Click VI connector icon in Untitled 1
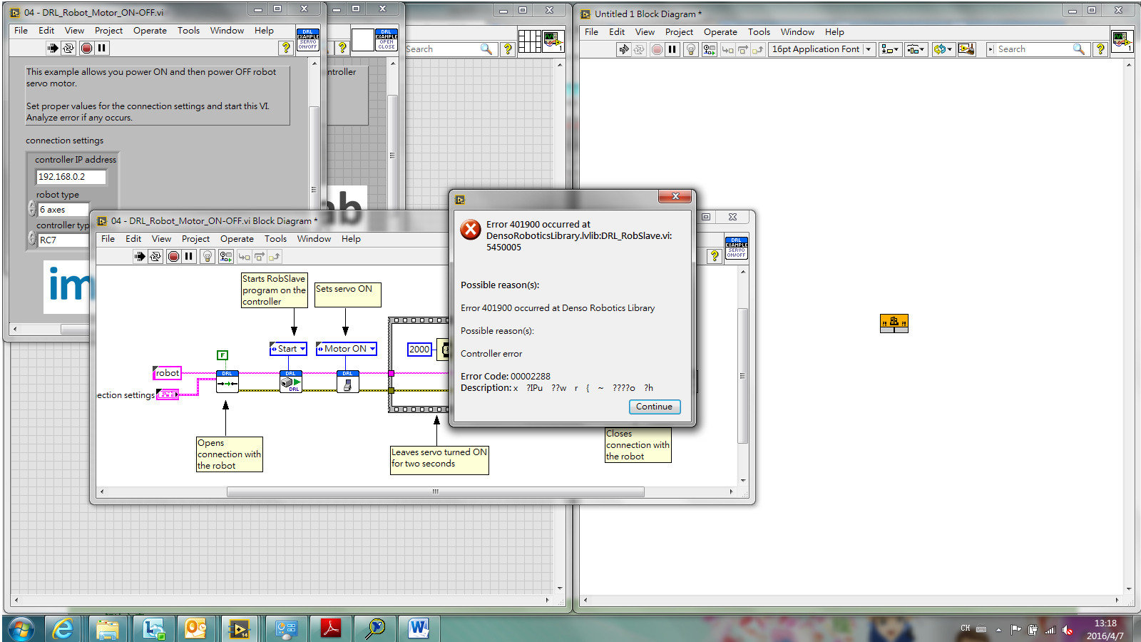The image size is (1141, 642). pyautogui.click(x=1122, y=40)
